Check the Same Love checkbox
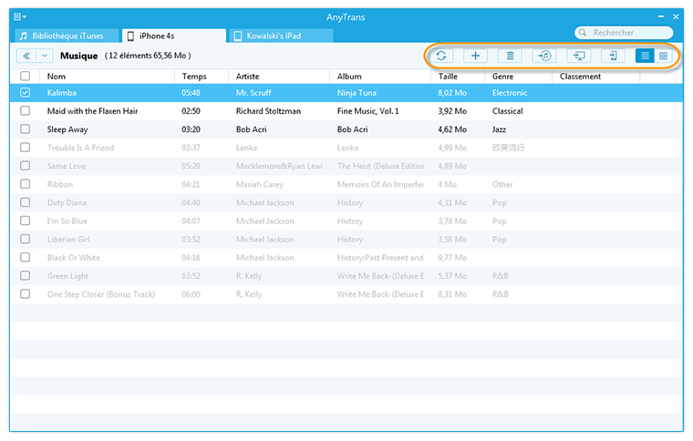The height and width of the screenshot is (441, 693). click(26, 166)
